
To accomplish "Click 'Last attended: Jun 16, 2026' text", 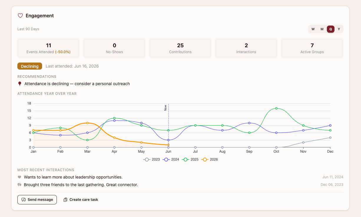I will point(72,66).
